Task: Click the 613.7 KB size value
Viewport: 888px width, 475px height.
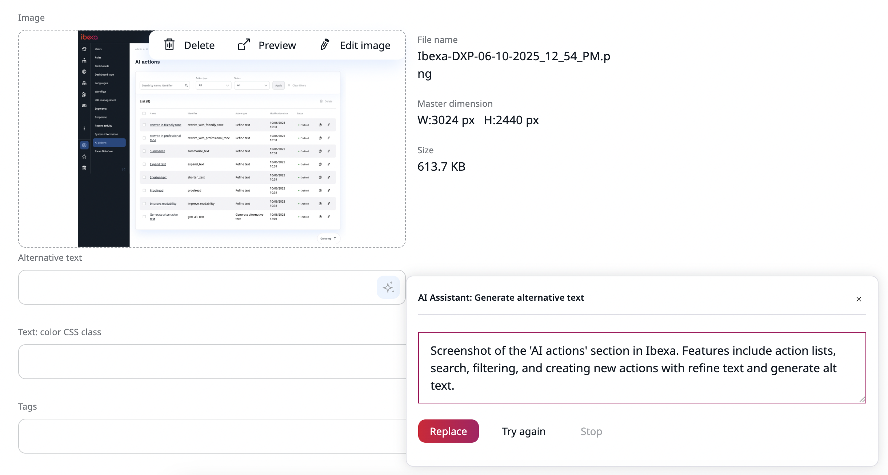Action: (x=441, y=167)
